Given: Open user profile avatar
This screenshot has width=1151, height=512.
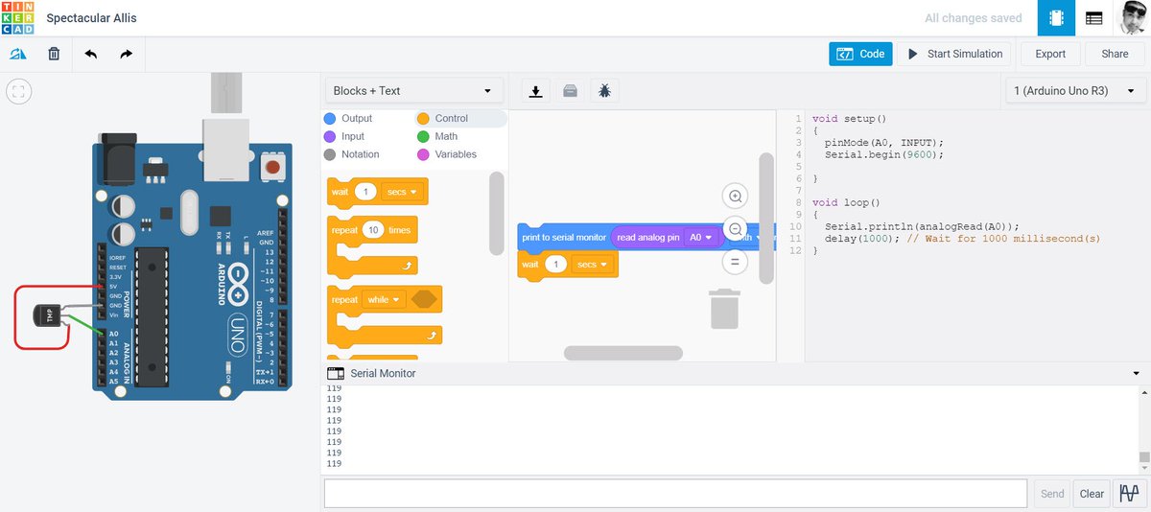Looking at the screenshot, I should (1132, 18).
